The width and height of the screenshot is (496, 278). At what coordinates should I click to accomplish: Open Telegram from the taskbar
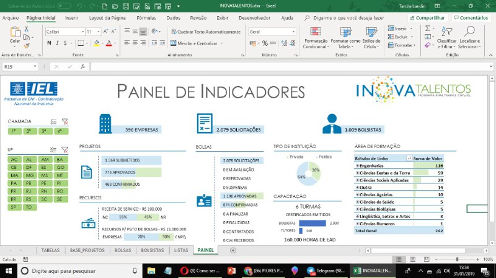click(x=326, y=271)
